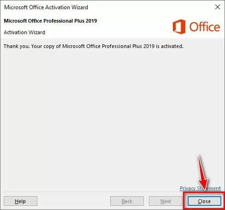Viewport: 225px width, 210px height.
Task: Dismiss the wizard with the title bar X
Action: (x=218, y=7)
